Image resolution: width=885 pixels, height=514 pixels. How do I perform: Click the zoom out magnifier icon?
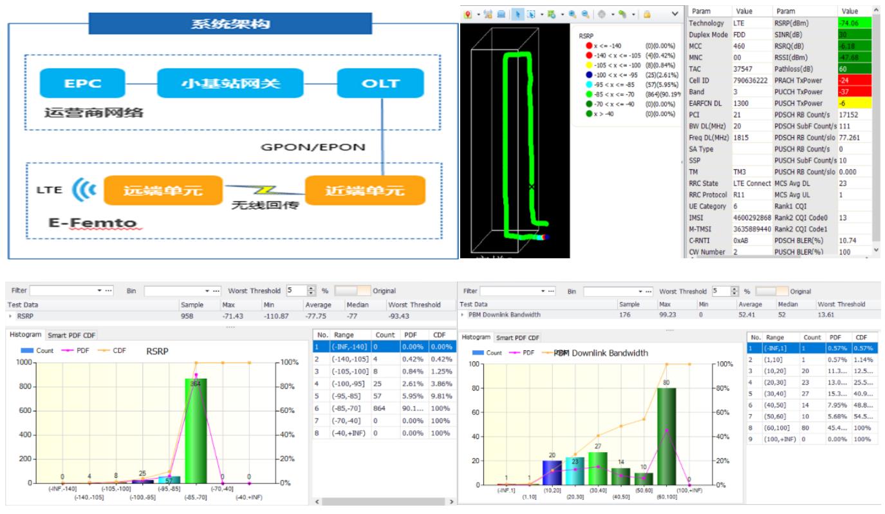tap(585, 14)
